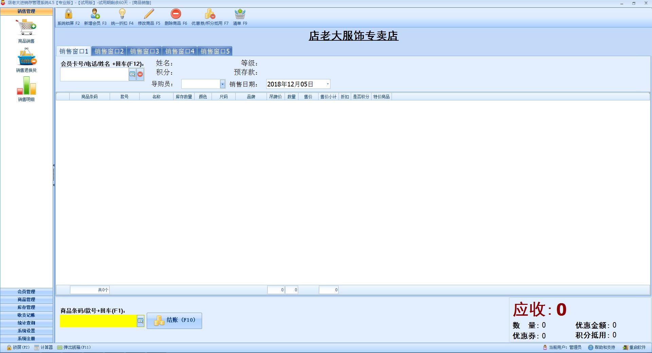Click the 特价商品 column header
This screenshot has height=353, width=652.
pyautogui.click(x=381, y=97)
